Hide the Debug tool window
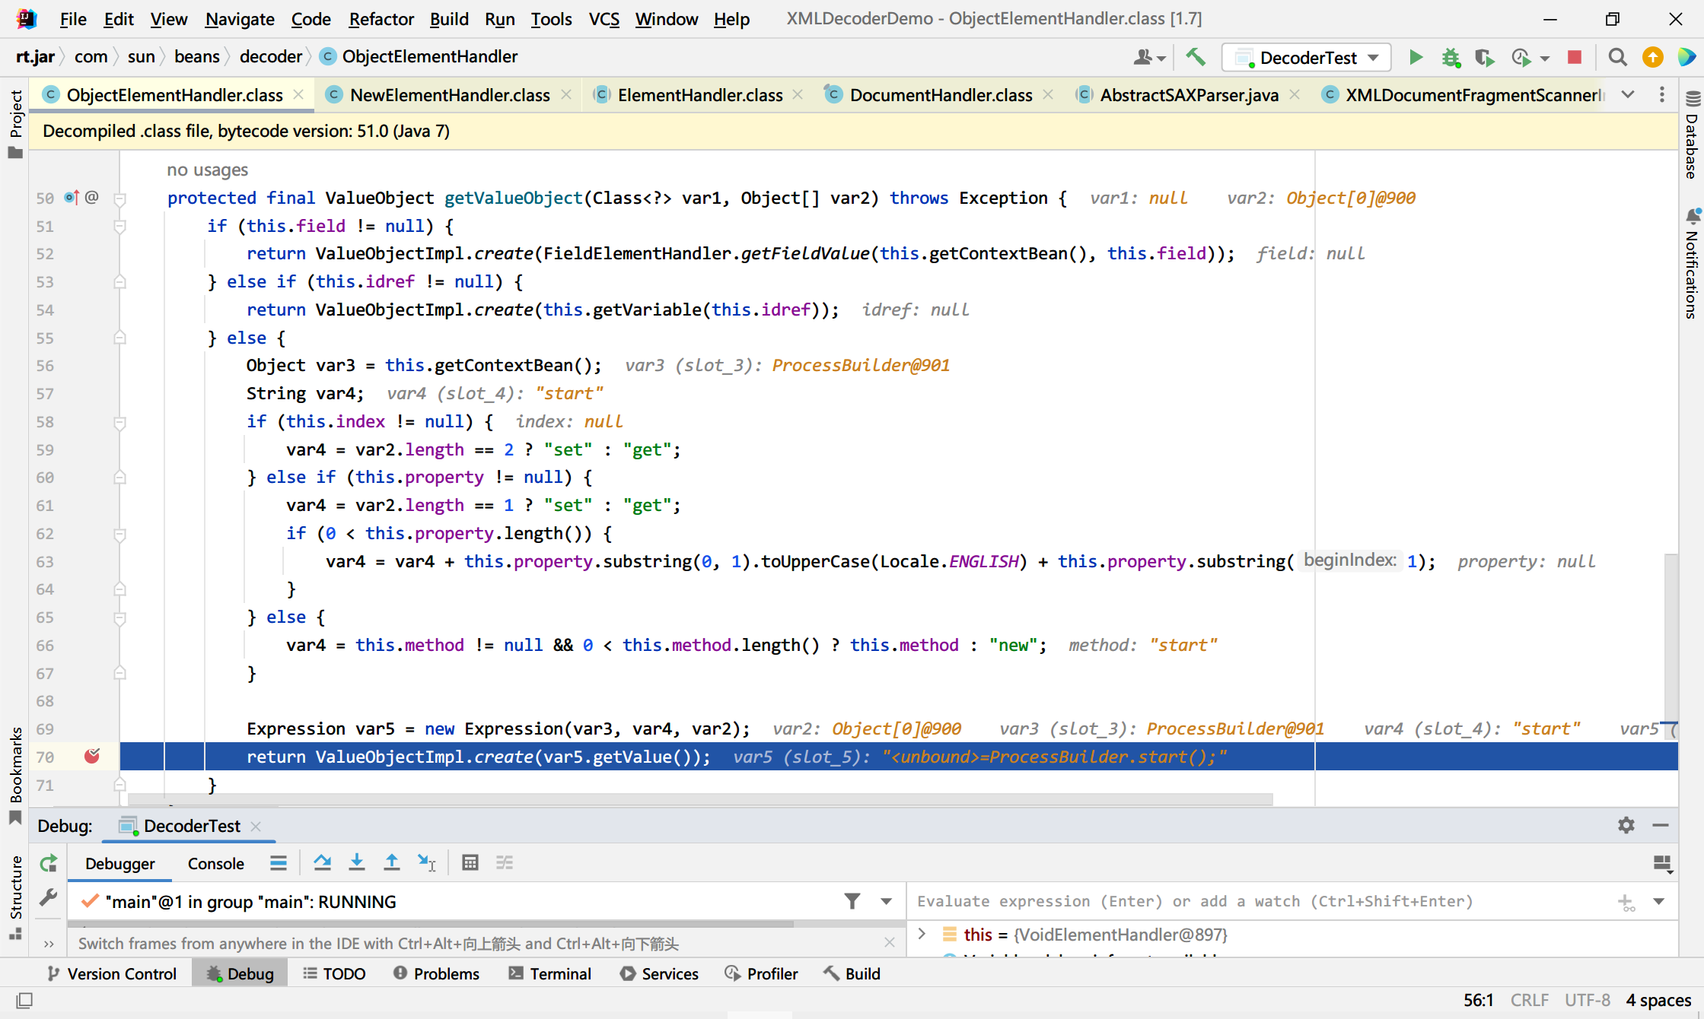This screenshot has height=1019, width=1704. point(1661,825)
